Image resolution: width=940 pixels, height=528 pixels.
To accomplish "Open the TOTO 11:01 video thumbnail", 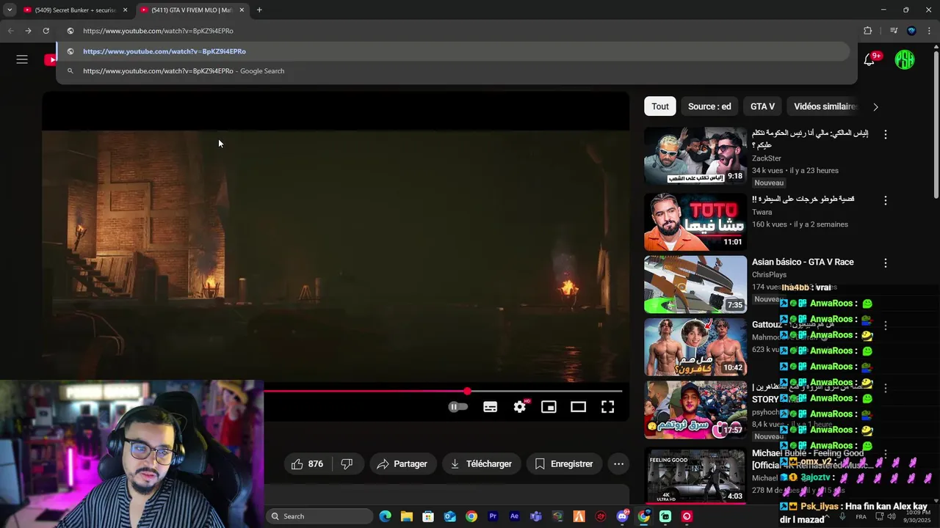I will pyautogui.click(x=695, y=222).
